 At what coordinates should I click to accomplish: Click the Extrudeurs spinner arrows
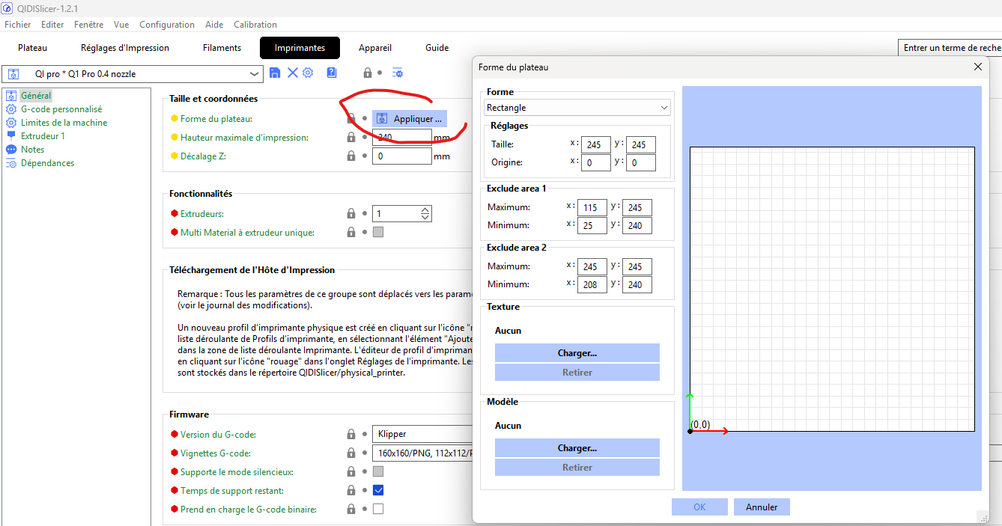[425, 214]
